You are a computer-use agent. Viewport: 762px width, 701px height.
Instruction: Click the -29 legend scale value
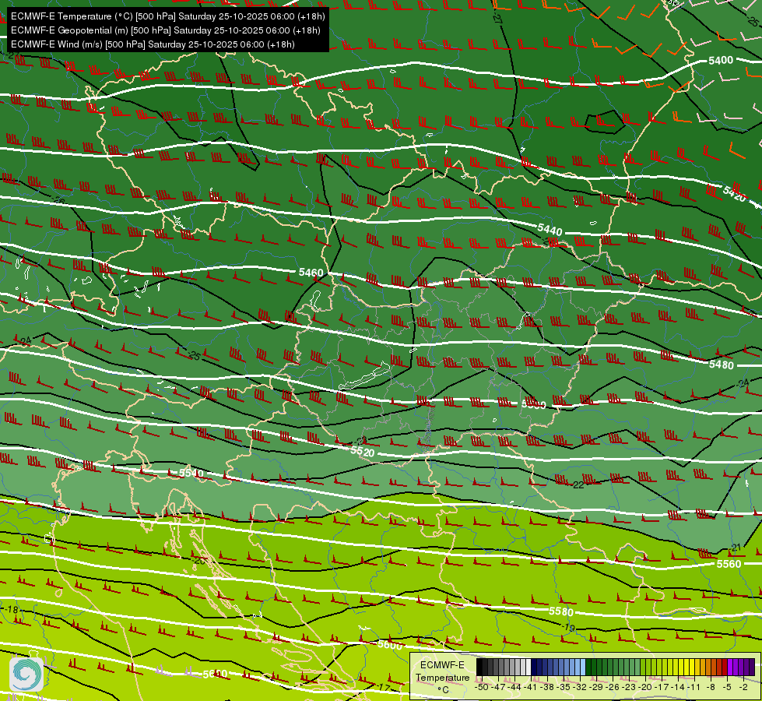coord(597,687)
